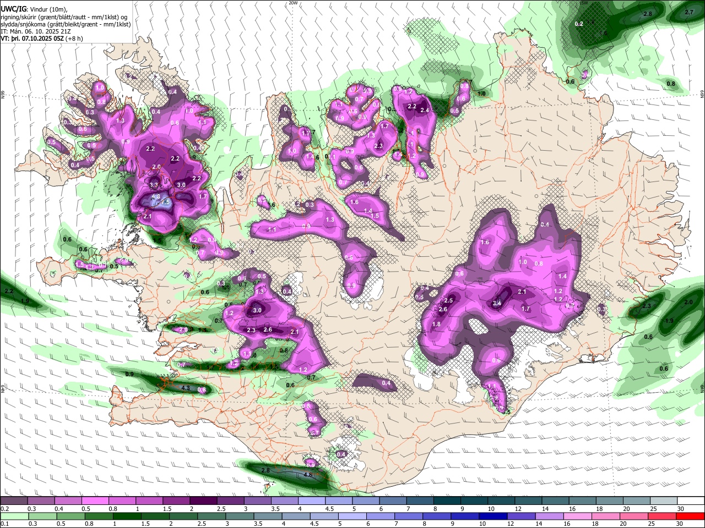Click the 'slydda/snjókoma' legend description line
Viewport: 705px width, 528px height.
pos(66,24)
